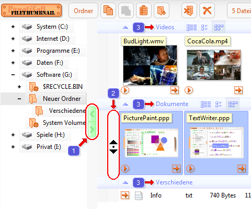Switch Videos group to thumbnail view

[219, 27]
